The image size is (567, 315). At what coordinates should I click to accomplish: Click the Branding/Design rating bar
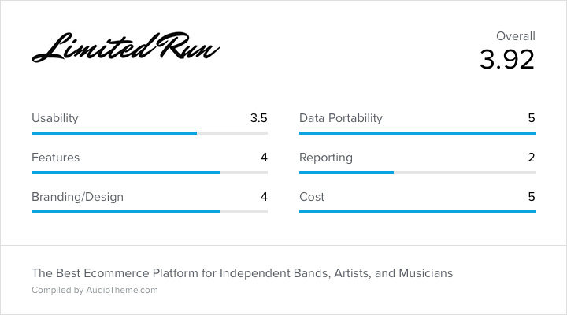(x=150, y=212)
